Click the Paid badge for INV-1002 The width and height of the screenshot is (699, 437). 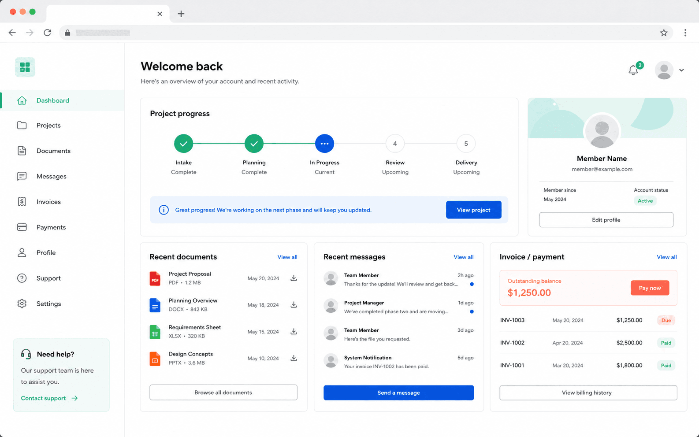tap(666, 343)
